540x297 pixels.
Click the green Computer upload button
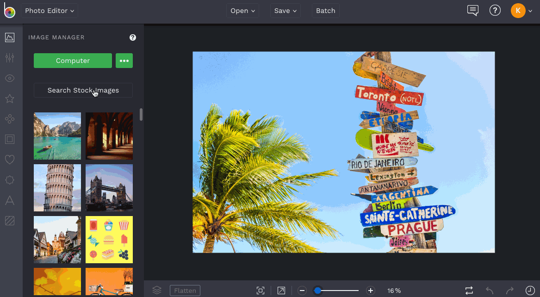tap(73, 61)
